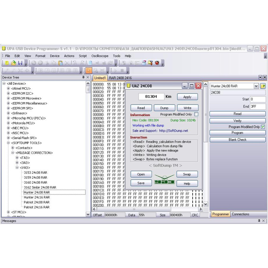Image resolution: width=268 pixels, height=268 pixels.
Task: Click the Redo toolbar icon
Action: click(x=40, y=63)
